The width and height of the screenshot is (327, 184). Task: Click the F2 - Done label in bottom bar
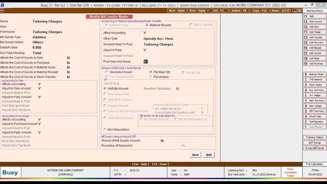click(160, 164)
